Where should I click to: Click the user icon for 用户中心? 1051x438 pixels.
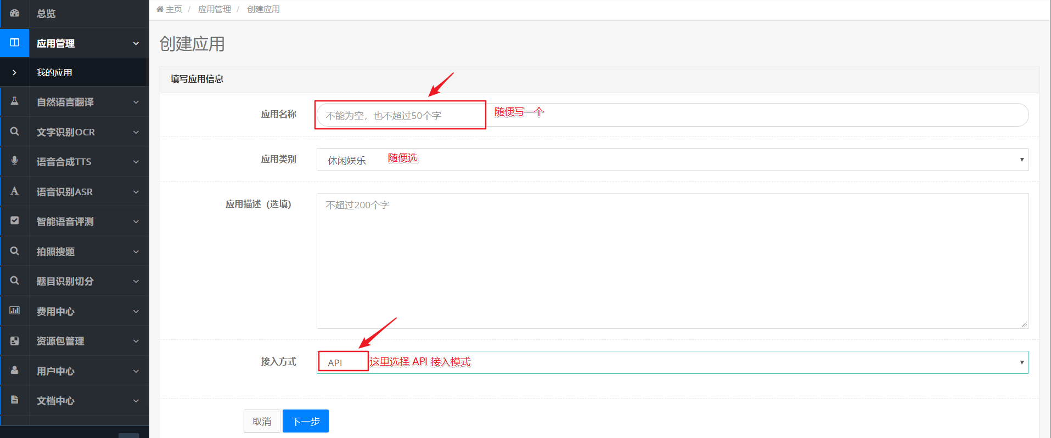coord(15,371)
